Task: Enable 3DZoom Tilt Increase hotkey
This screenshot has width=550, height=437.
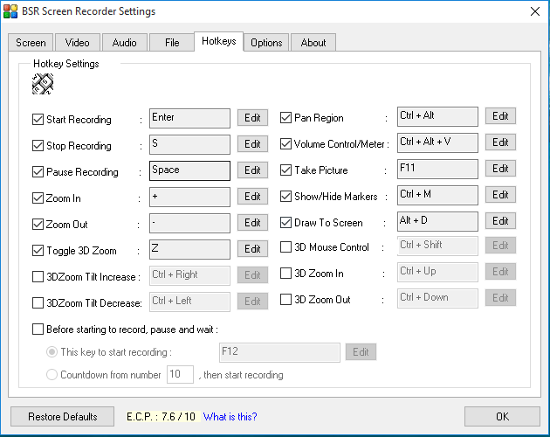Action: point(38,277)
